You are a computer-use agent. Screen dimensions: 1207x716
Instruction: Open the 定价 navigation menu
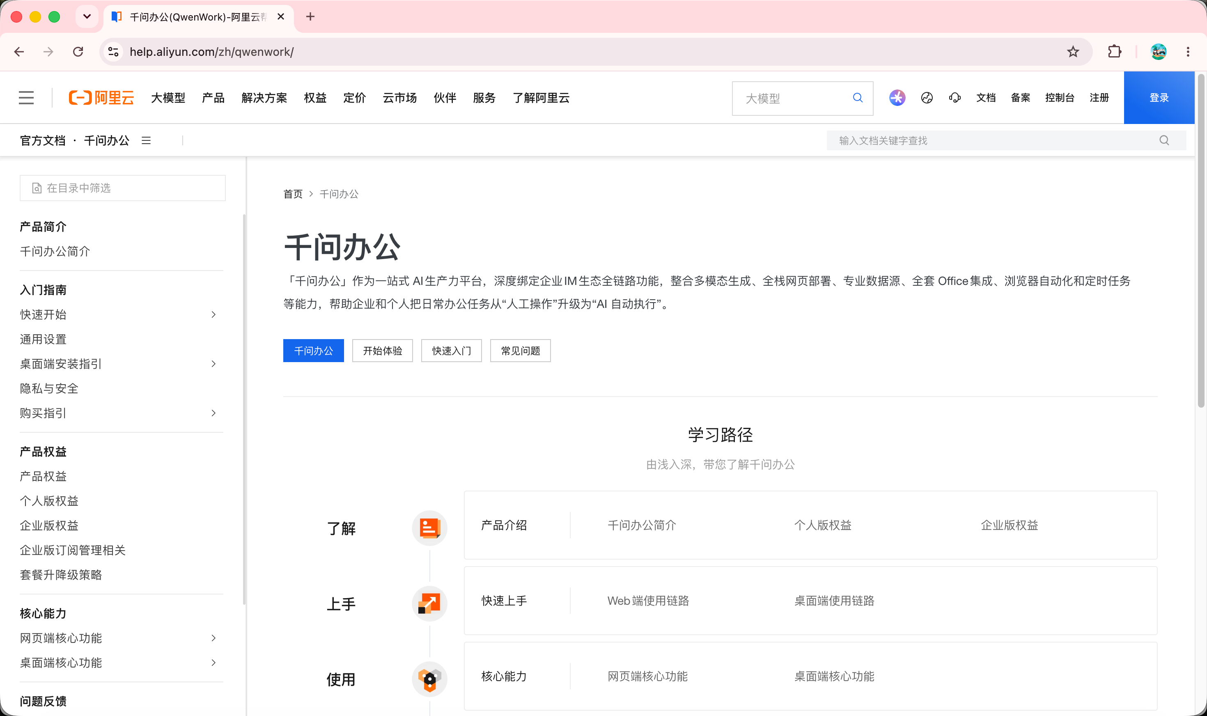(355, 98)
